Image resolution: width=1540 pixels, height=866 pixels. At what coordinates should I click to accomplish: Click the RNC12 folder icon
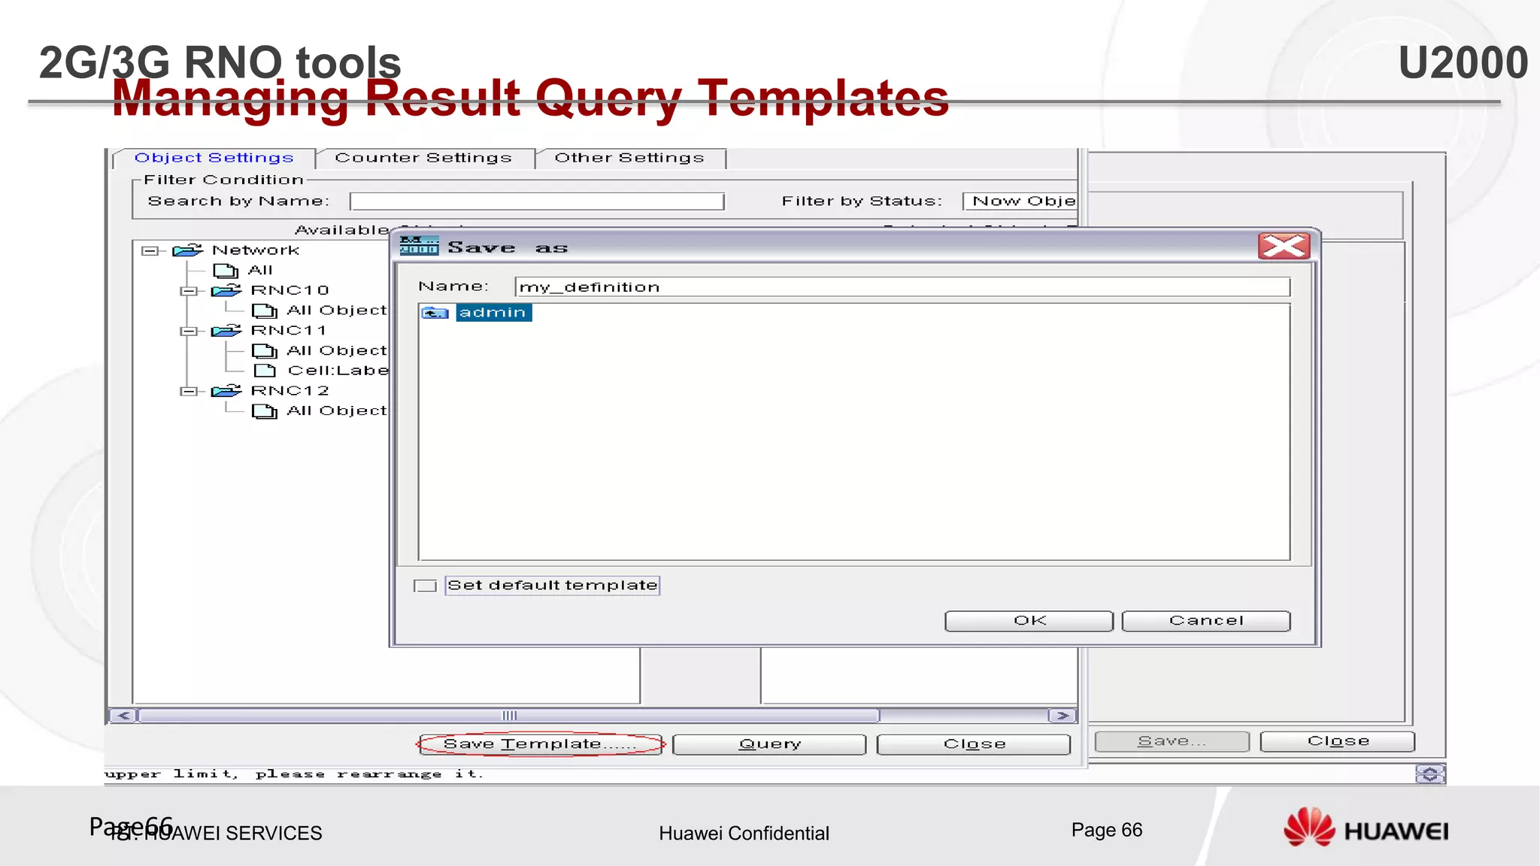click(x=226, y=391)
